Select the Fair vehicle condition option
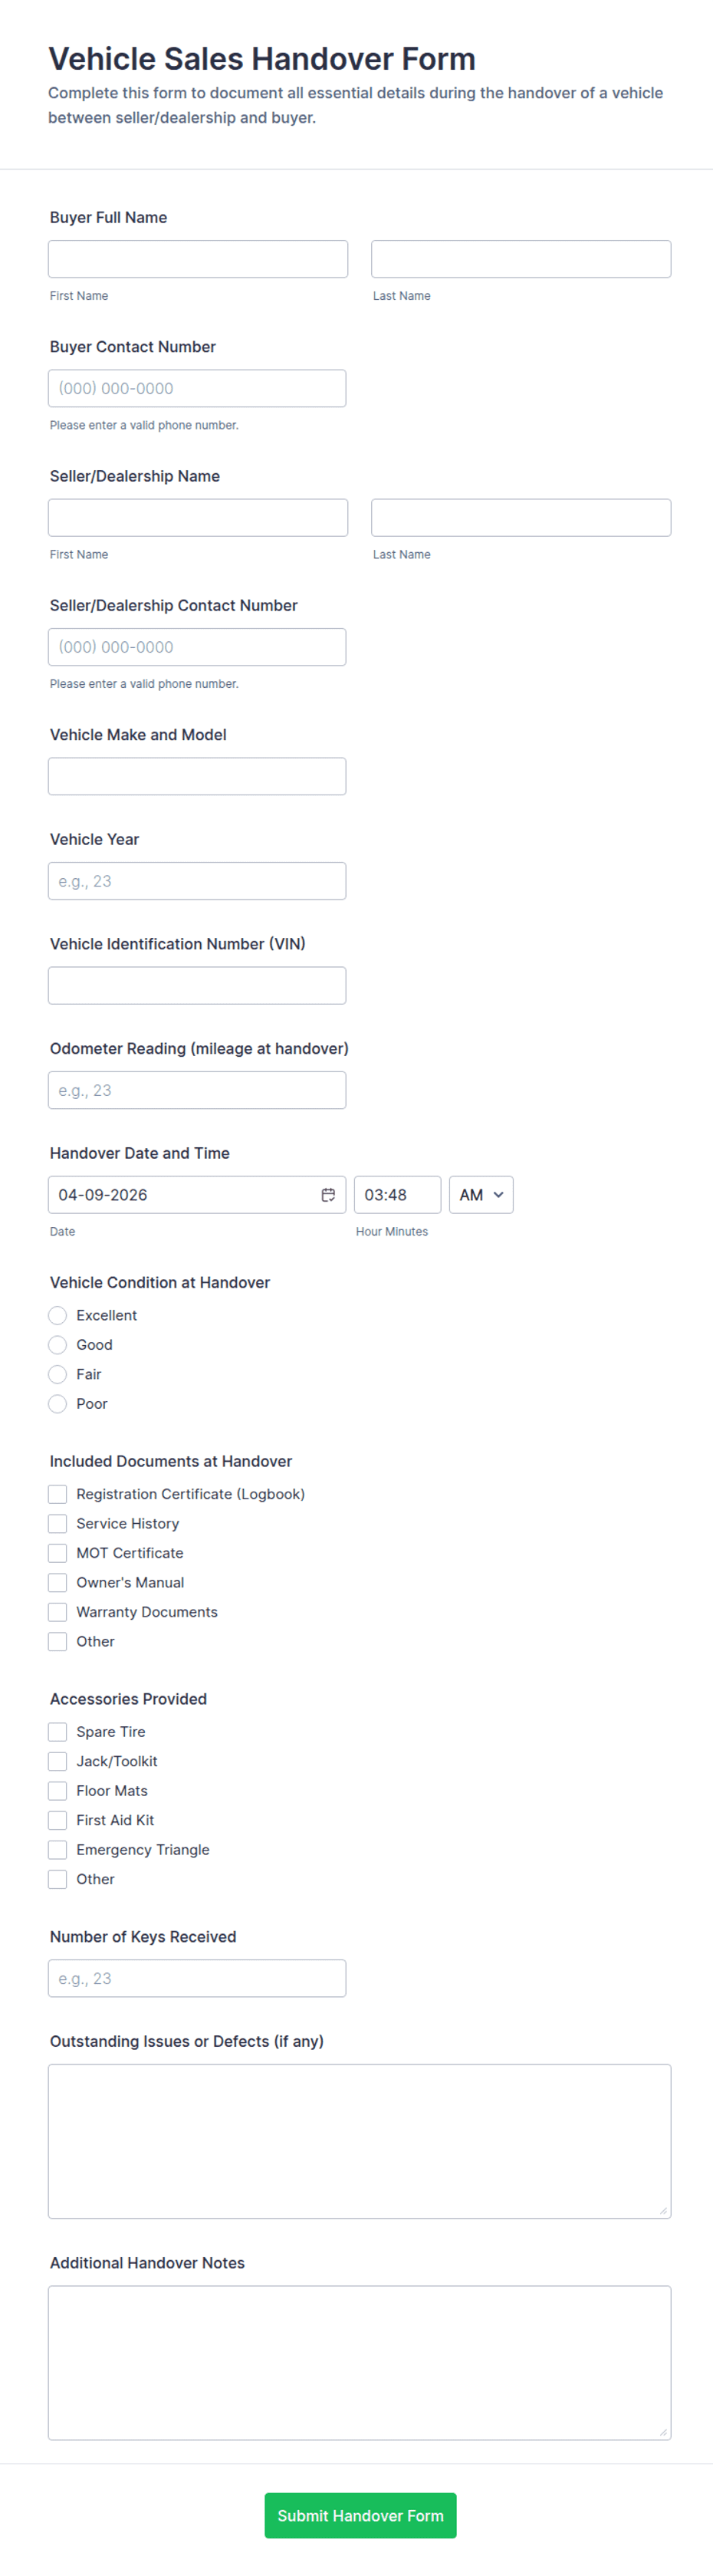Viewport: 713px width, 2576px height. coord(58,1374)
